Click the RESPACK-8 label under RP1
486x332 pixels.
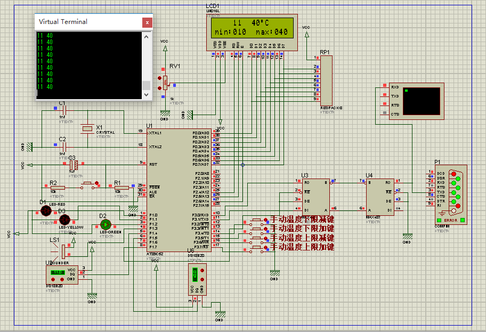331,108
